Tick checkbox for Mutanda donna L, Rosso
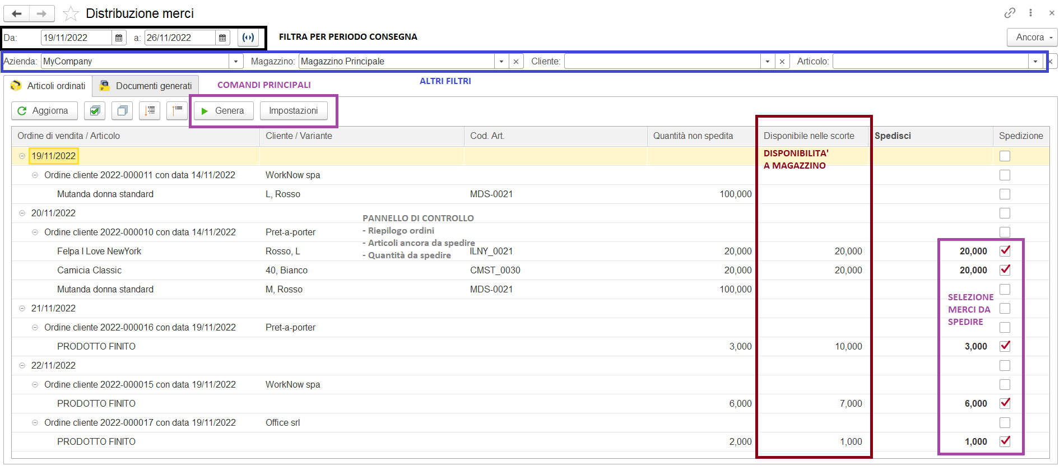Screen dimensions: 1064x470 (1005, 194)
